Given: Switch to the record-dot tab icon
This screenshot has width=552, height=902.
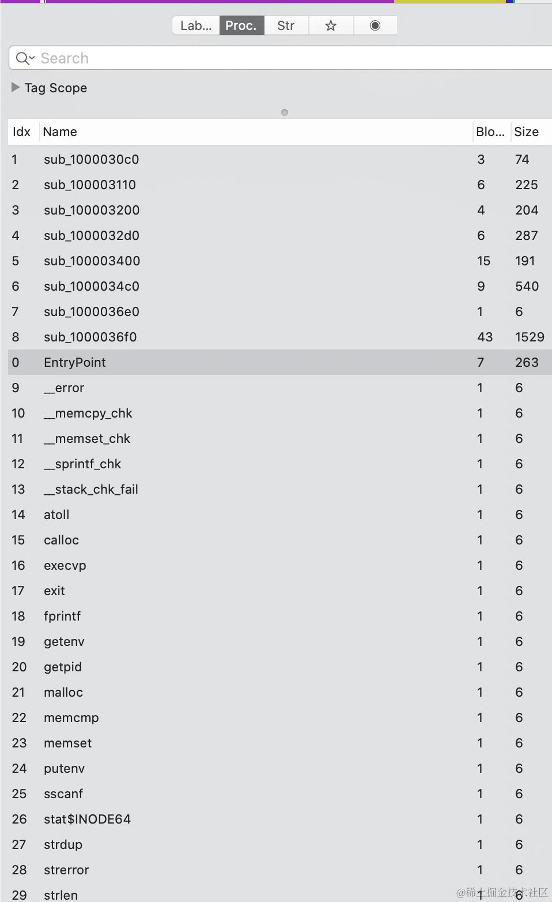Looking at the screenshot, I should coord(375,25).
